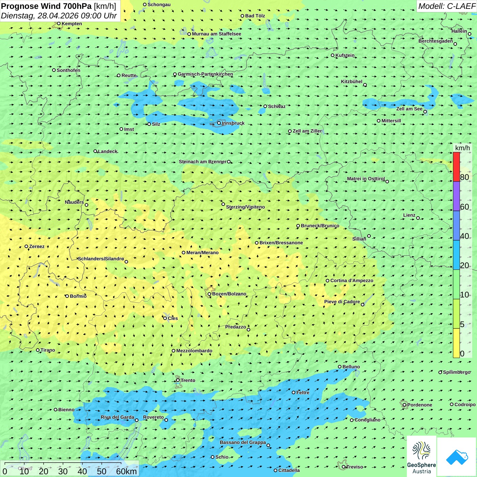Click the Cortina d'Ampezzo label
The width and height of the screenshot is (477, 477).
coord(352,280)
